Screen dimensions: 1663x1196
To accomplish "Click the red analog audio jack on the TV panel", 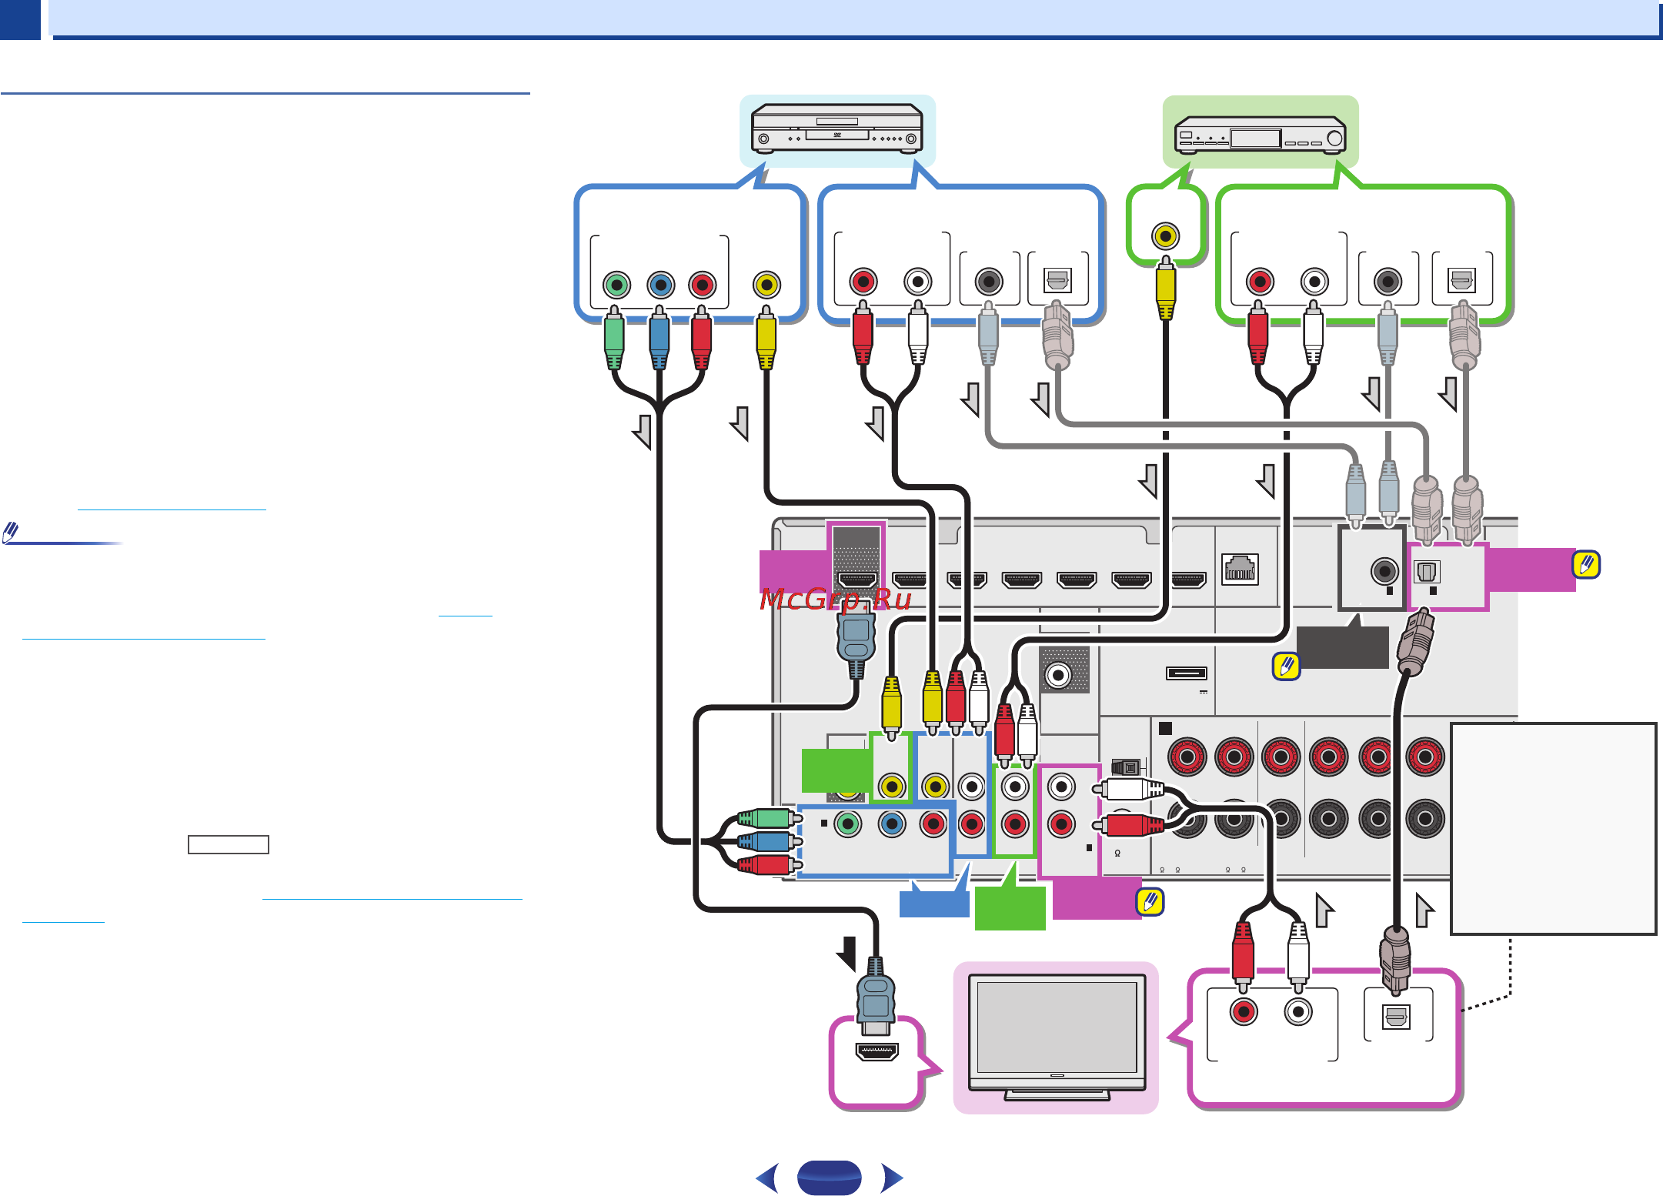I will pyautogui.click(x=1244, y=1011).
